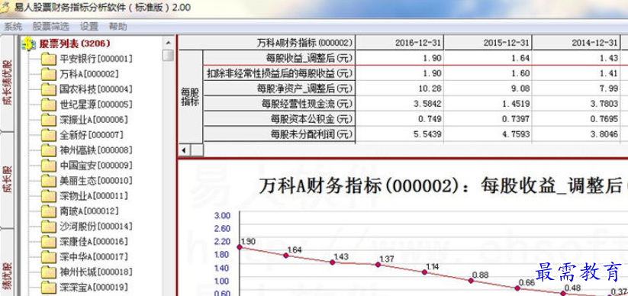Click the folder icon for 万科A[000002]
This screenshot has width=628, height=296.
pos(49,74)
